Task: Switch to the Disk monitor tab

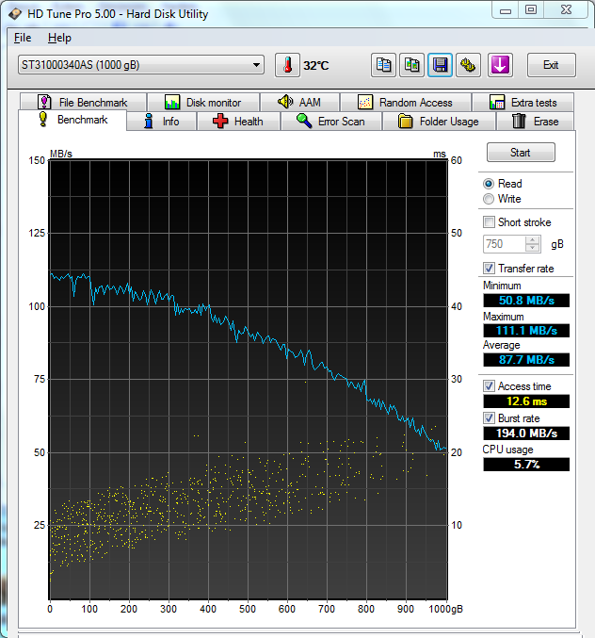Action: click(x=202, y=103)
